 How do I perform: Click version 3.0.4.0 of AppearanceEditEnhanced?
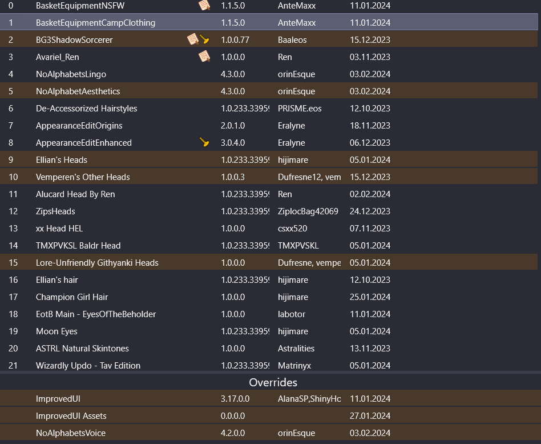click(233, 143)
